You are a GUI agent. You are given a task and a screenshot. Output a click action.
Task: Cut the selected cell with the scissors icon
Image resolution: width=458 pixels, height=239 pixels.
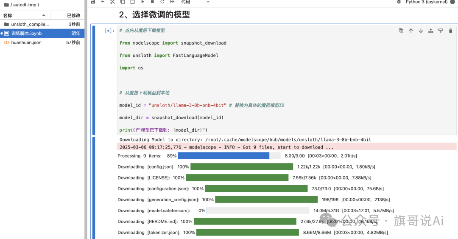(x=113, y=2)
